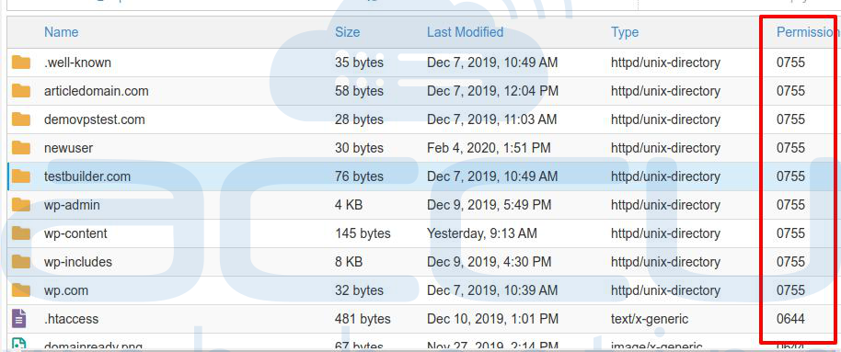Click the Dec 7, 2019, 10:39 AM date
The height and width of the screenshot is (352, 841).
click(x=492, y=290)
